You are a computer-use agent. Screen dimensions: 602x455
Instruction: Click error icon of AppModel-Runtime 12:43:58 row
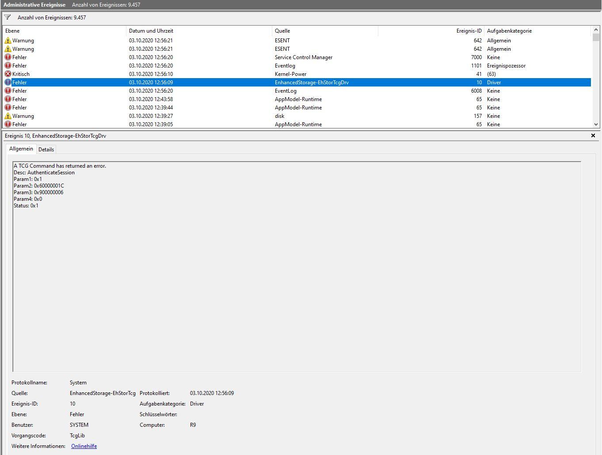8,99
